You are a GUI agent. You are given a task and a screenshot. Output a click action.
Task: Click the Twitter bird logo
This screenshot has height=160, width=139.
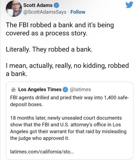(x=129, y=5)
